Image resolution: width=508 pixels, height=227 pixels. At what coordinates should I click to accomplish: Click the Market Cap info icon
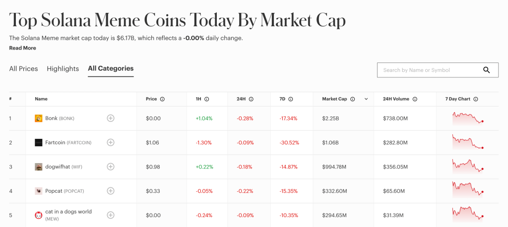click(x=353, y=99)
